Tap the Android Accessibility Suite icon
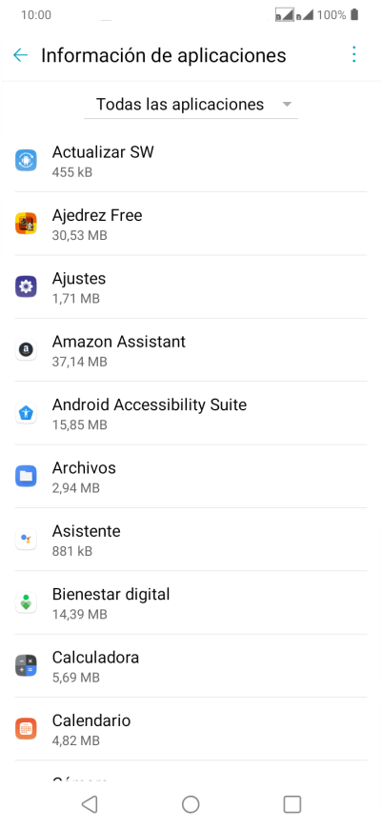Viewport: 382px width, 828px height. [26, 413]
